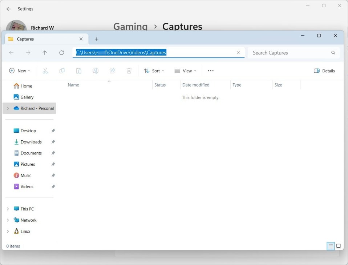This screenshot has width=348, height=265.
Task: Open the Sort dropdown
Action: tap(154, 71)
